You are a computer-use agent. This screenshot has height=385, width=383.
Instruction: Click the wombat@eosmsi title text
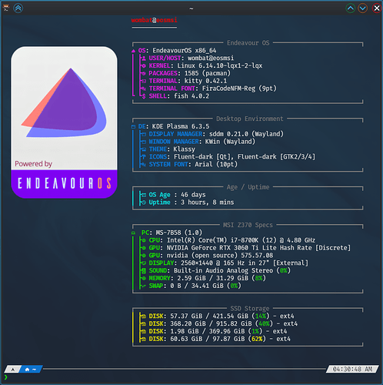click(x=154, y=20)
